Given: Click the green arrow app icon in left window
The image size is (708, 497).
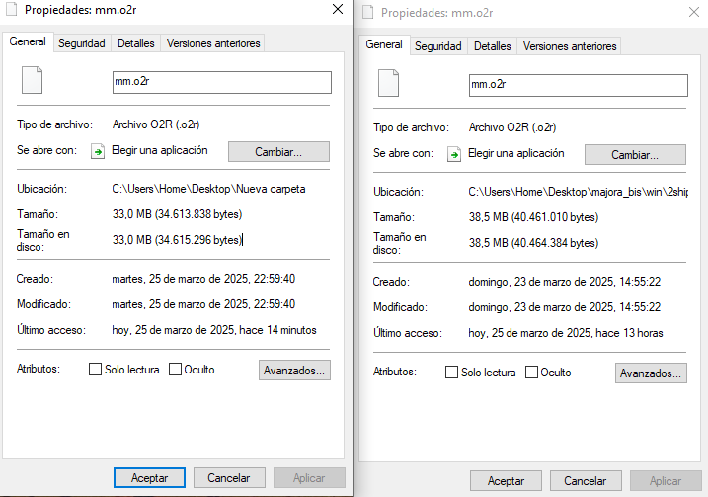Looking at the screenshot, I should tap(98, 151).
